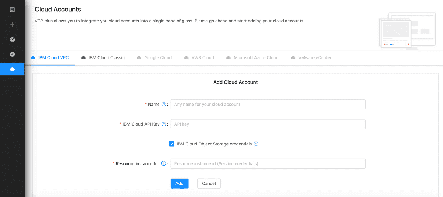Click info icon next to Resource instance Id
443x197 pixels.
pyautogui.click(x=164, y=164)
